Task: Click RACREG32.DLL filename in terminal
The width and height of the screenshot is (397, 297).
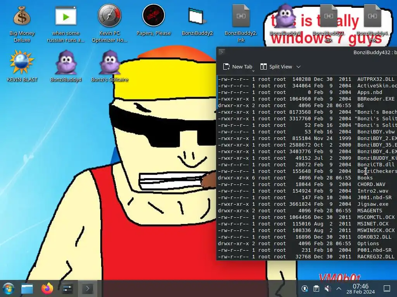Action: 376,256
